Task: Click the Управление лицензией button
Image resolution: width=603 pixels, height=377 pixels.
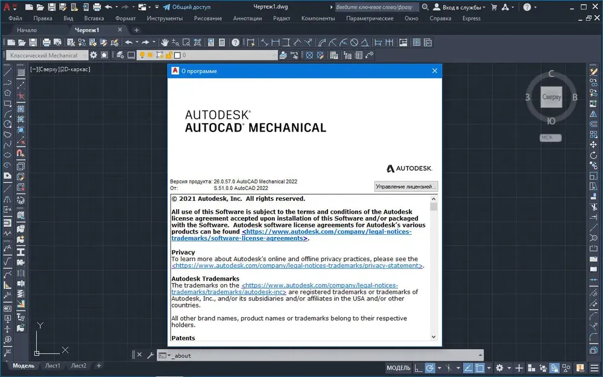Action: click(x=406, y=186)
